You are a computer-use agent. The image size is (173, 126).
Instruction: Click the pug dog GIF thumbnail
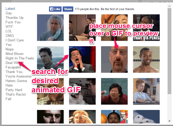(82, 91)
